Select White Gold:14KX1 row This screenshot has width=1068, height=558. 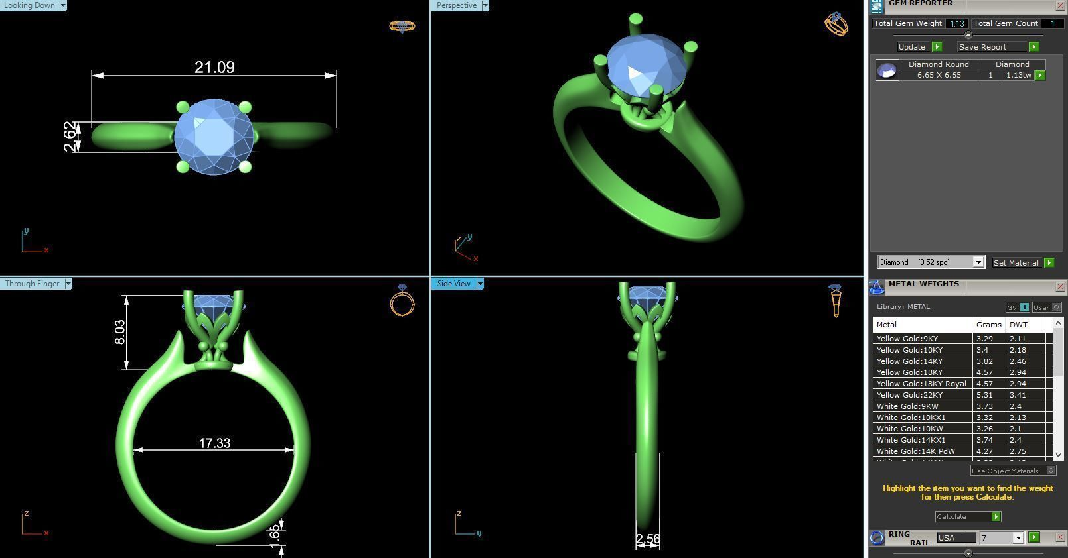click(962, 440)
